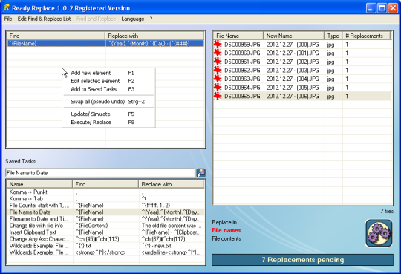
Task: Select the Komma -> Punkt saved task
Action: pyautogui.click(x=106, y=192)
